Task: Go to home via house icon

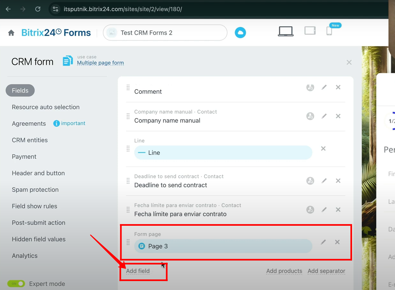Action: click(x=11, y=33)
